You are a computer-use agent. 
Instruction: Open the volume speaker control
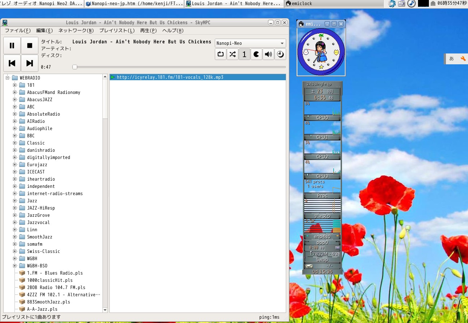tap(268, 54)
